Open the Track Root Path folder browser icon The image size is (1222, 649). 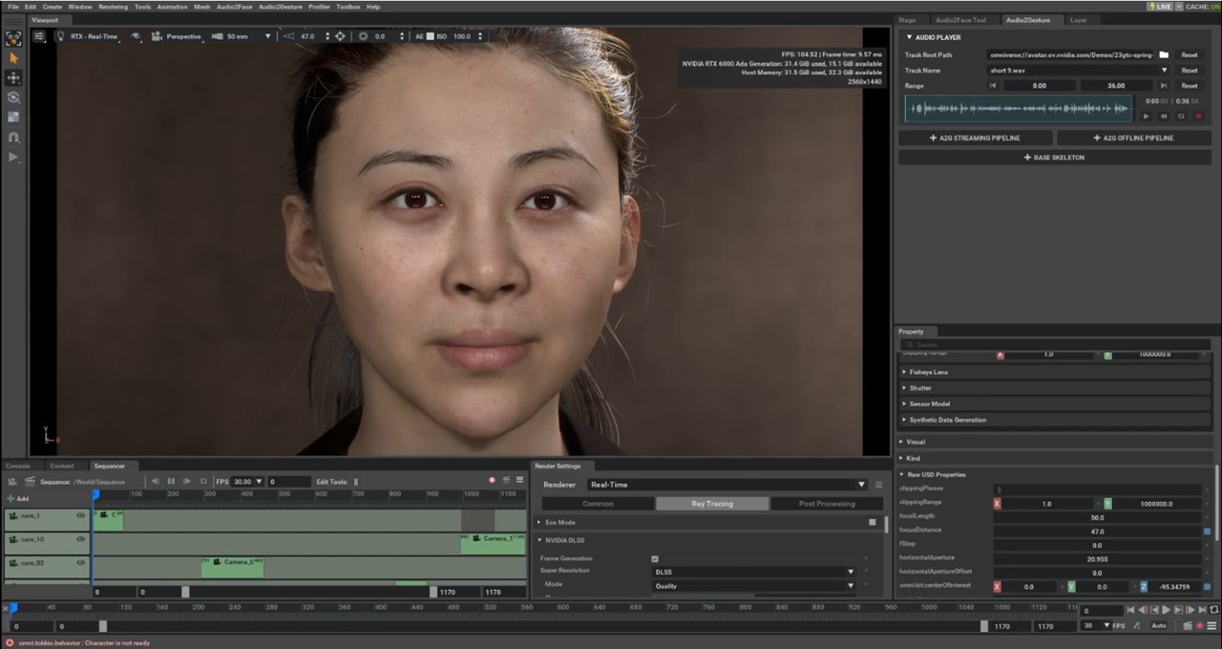(x=1163, y=55)
